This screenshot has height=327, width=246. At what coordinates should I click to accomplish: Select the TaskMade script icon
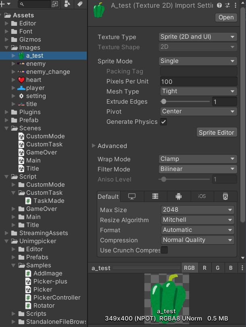point(28,201)
